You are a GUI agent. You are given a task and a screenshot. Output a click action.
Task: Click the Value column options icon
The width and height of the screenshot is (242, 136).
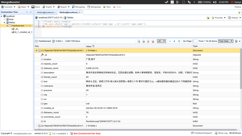click(93, 46)
